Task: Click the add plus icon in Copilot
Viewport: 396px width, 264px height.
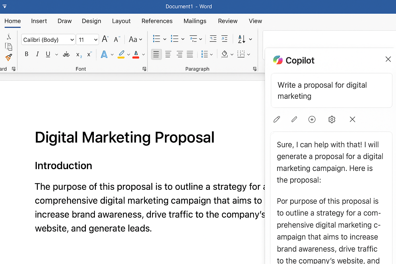Action: pos(312,119)
